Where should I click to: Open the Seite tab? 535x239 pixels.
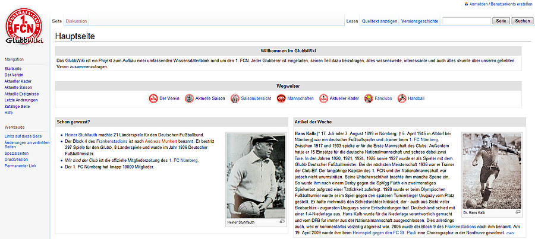pos(57,21)
